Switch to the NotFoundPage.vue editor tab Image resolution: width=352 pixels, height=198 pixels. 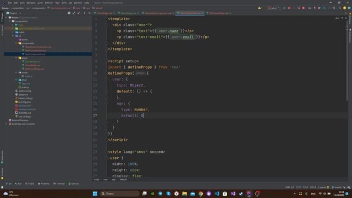[219, 13]
